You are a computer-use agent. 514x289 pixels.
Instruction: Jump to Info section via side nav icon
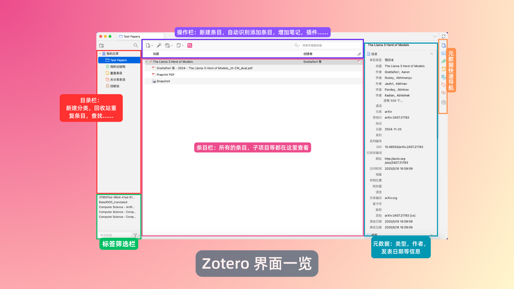coord(444,45)
